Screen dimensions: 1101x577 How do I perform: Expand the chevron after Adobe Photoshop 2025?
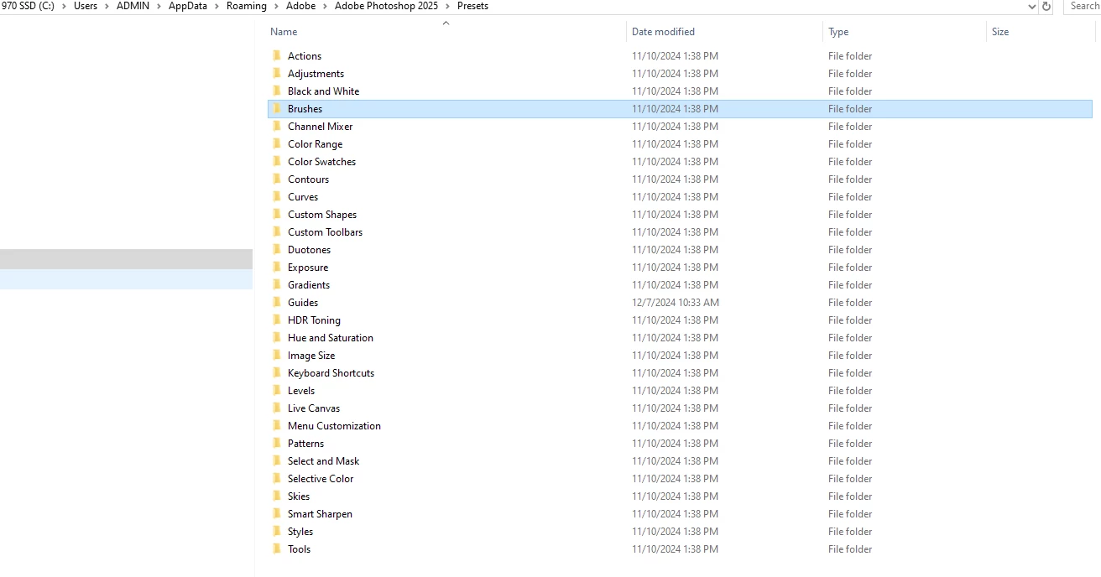click(x=448, y=6)
